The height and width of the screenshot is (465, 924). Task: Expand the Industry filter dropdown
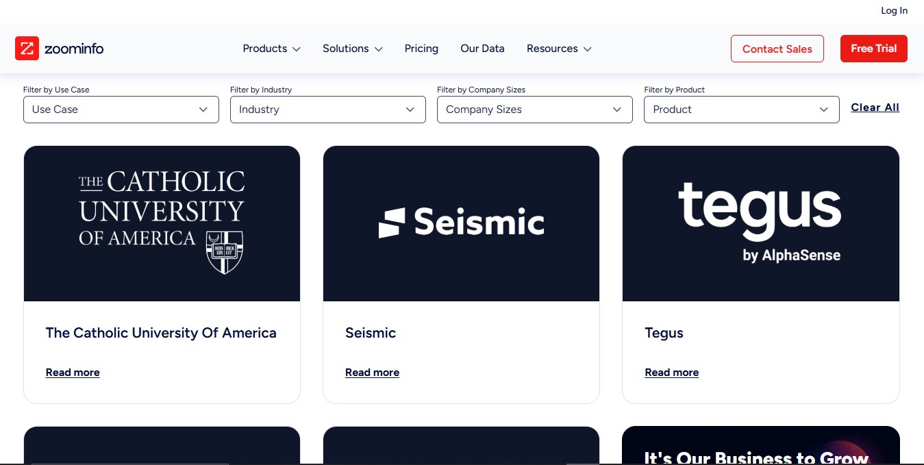[328, 110]
